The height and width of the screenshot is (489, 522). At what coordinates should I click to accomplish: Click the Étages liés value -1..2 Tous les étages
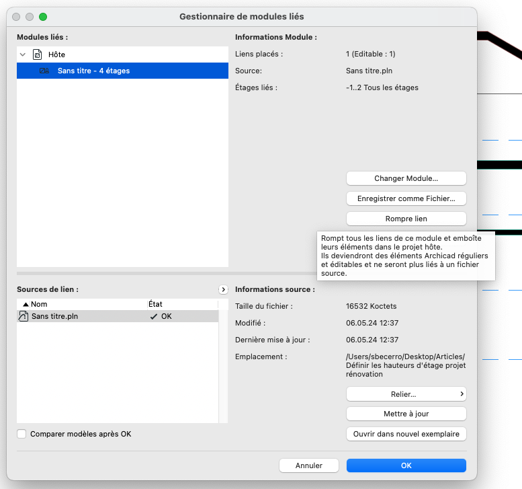point(382,87)
